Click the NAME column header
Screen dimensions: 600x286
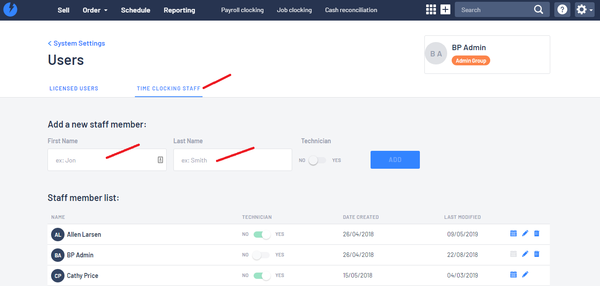(58, 217)
